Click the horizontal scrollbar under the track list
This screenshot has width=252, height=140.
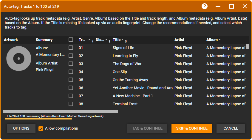60,111
